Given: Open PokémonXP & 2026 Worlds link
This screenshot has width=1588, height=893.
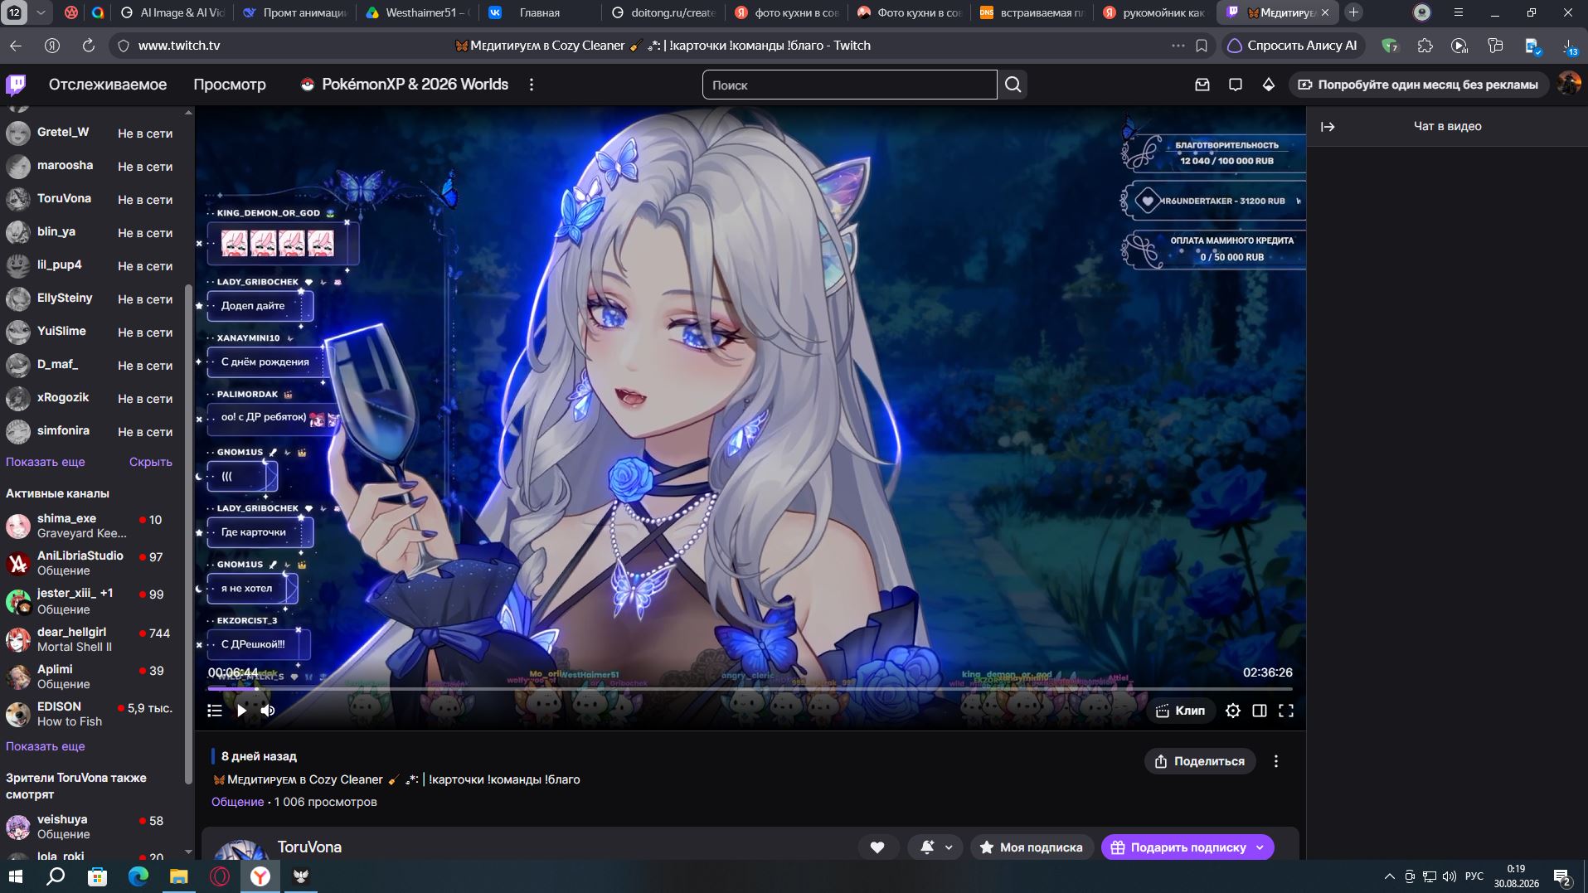Looking at the screenshot, I should pos(404,85).
